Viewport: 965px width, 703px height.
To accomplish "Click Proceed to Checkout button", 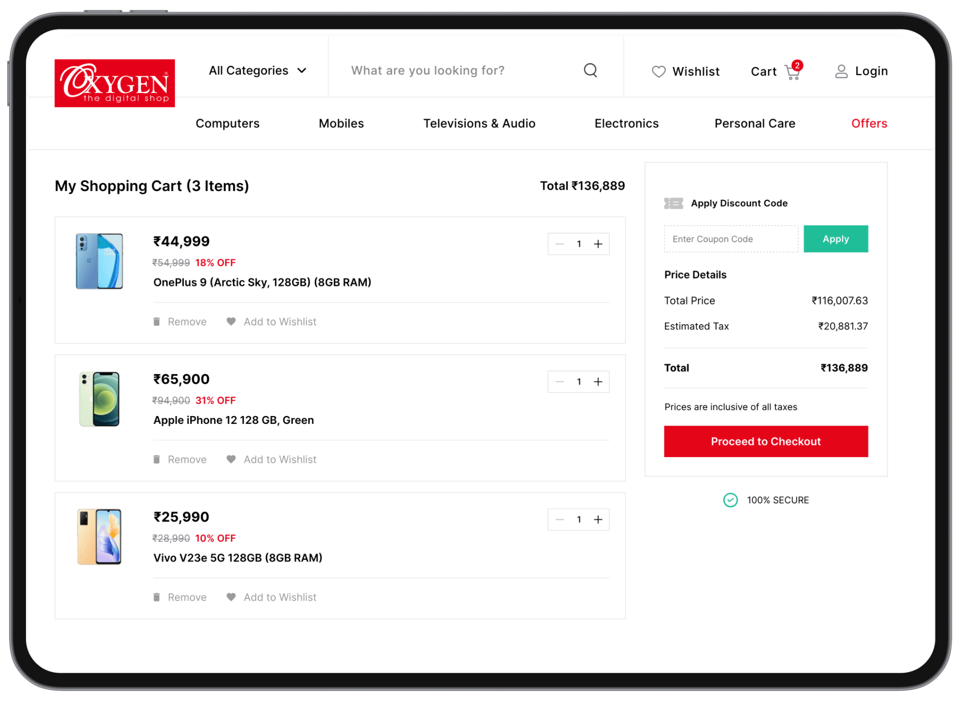I will tap(766, 441).
